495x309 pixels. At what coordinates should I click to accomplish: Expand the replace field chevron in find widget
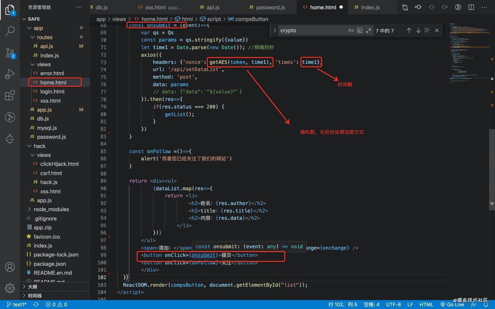point(275,30)
